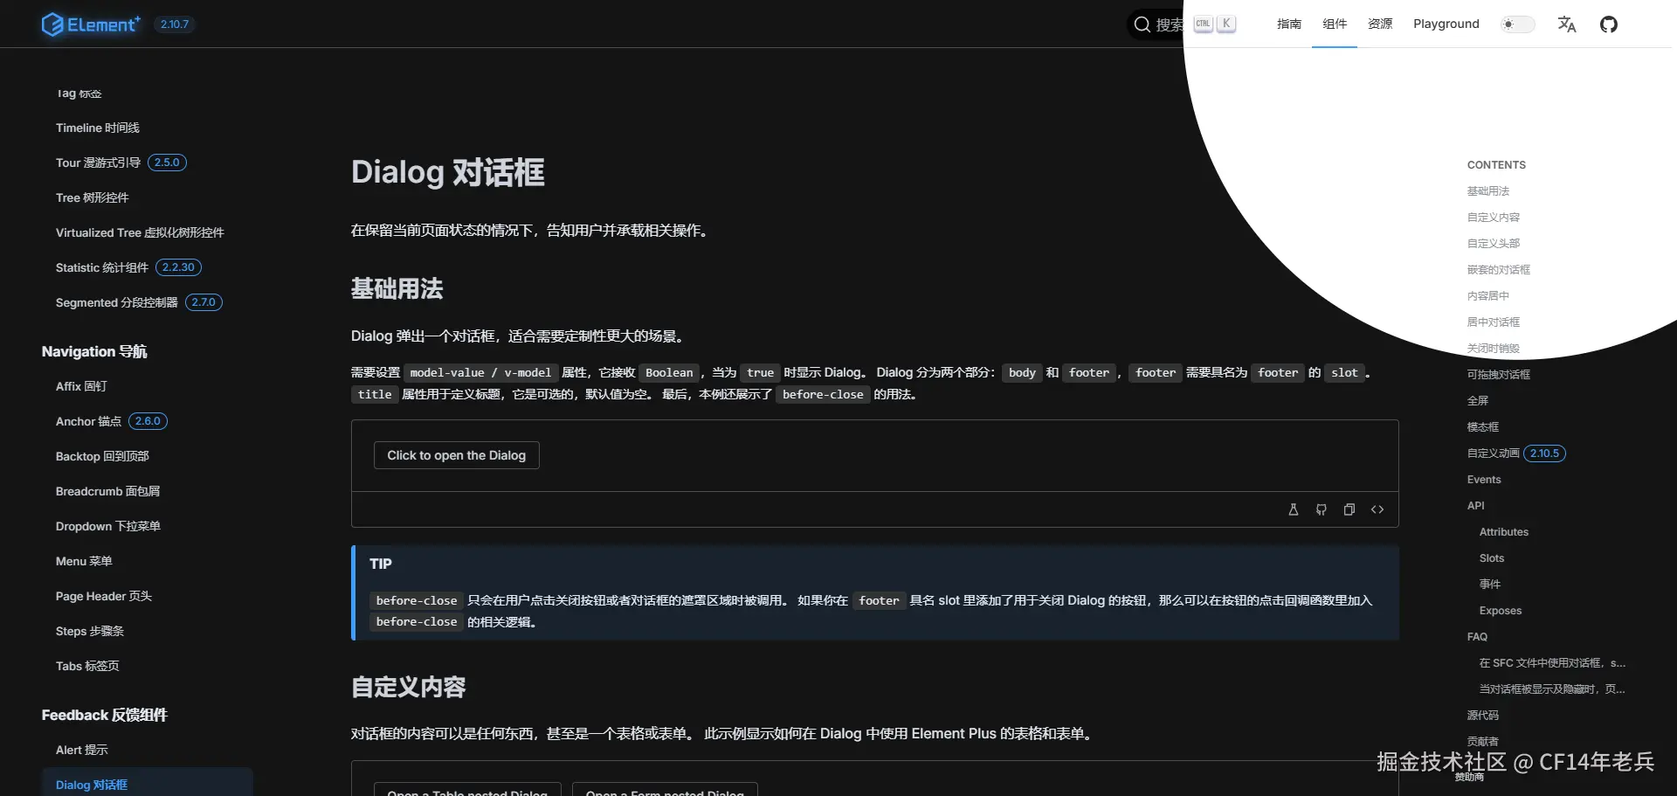Select Dialog 对话框 in sidebar
Viewport: 1677px width, 796px height.
pos(92,785)
